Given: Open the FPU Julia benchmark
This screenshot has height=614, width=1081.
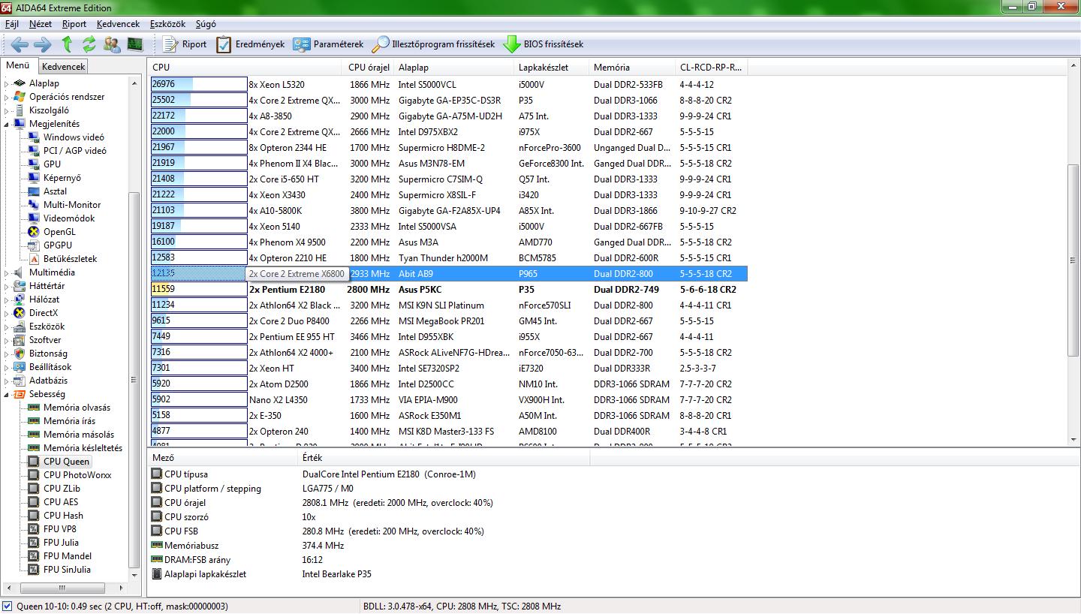Looking at the screenshot, I should (x=61, y=543).
